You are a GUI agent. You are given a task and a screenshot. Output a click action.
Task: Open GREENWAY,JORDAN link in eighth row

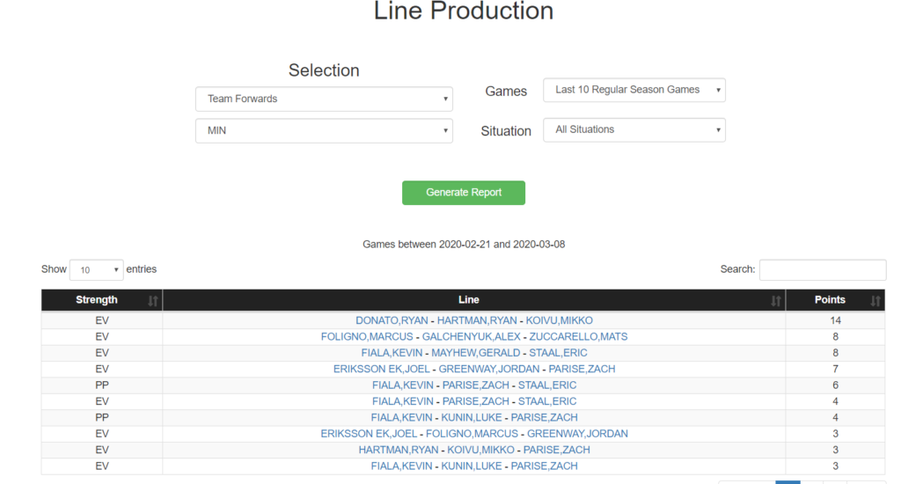tap(577, 434)
